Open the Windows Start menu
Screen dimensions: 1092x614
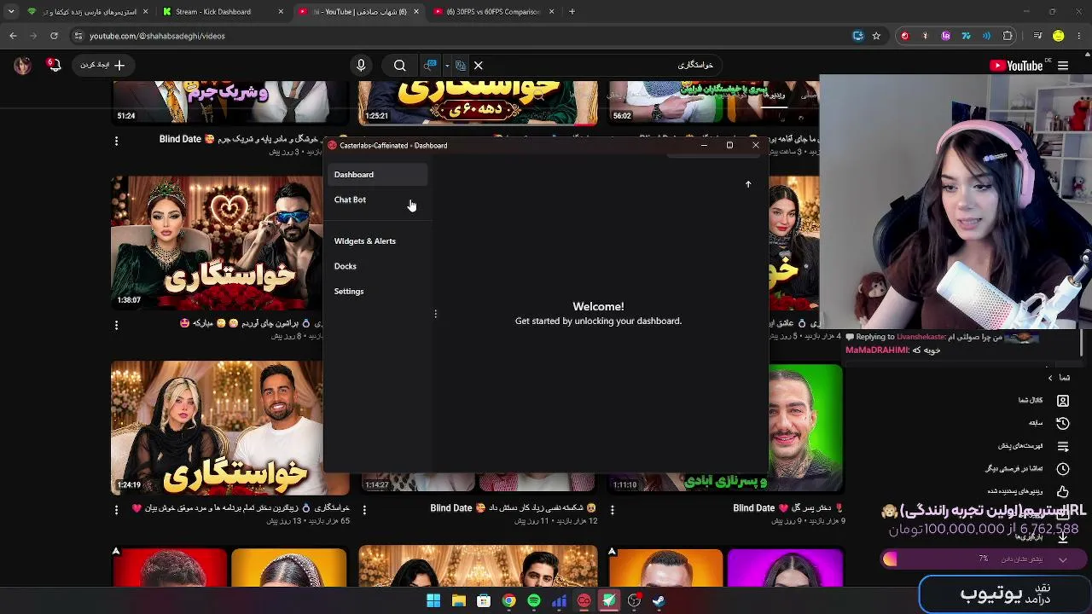point(433,601)
